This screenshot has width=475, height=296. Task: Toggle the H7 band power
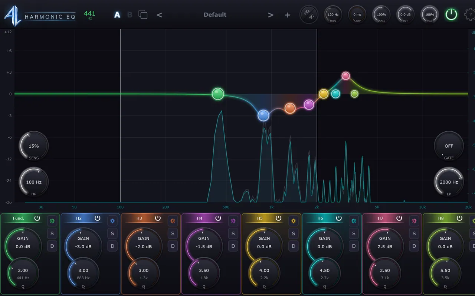[399, 218]
